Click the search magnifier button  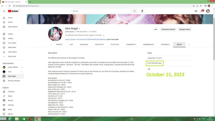point(134,11)
